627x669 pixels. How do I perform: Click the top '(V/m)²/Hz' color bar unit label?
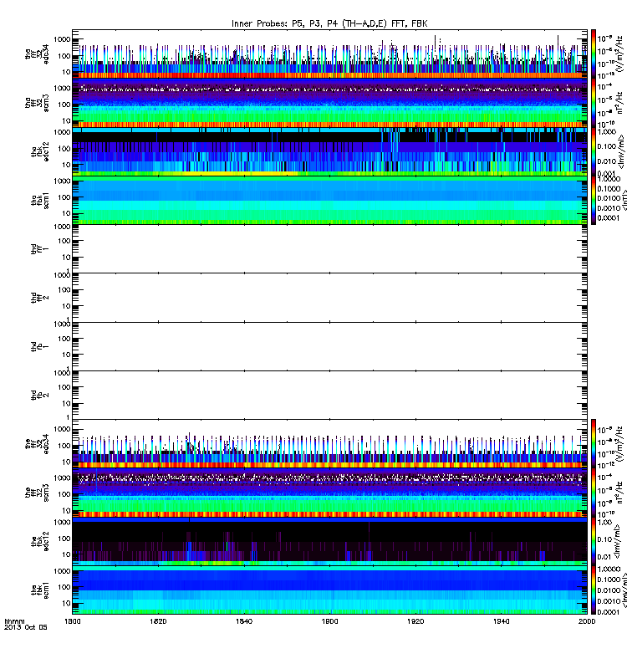point(621,54)
